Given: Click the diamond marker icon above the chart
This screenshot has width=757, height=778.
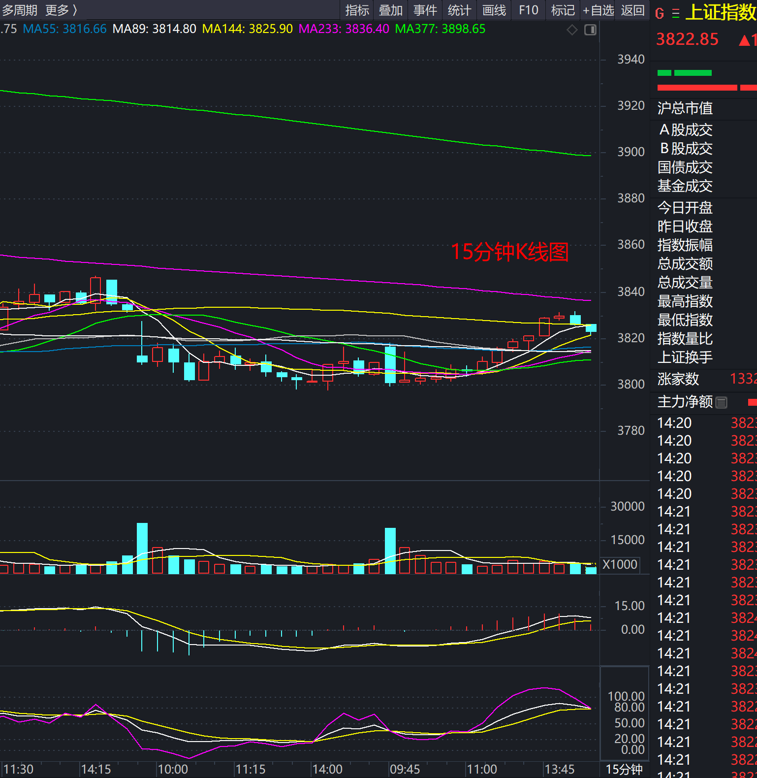Looking at the screenshot, I should point(572,30).
